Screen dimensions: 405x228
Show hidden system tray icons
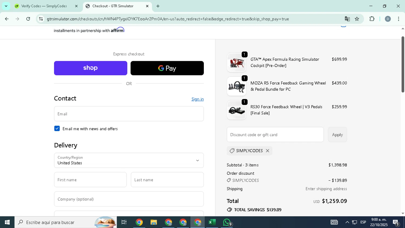coord(347,222)
